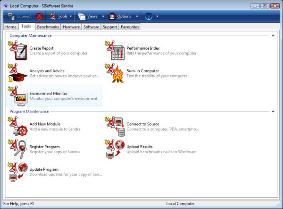Click 'Rate the performance of your computer' text
283x209 pixels.
click(161, 53)
